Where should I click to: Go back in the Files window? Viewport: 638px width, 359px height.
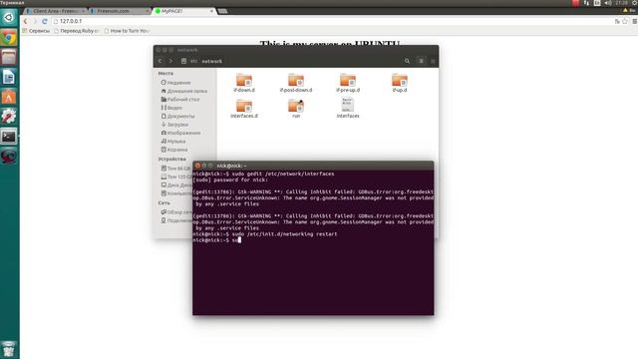(159, 61)
